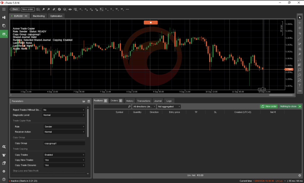Open the EURUSD h1 chart tab
This screenshot has width=304, height=183.
19,16
